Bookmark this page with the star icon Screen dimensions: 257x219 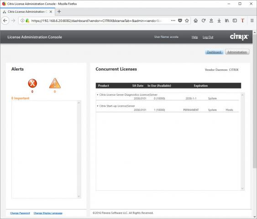(187, 21)
